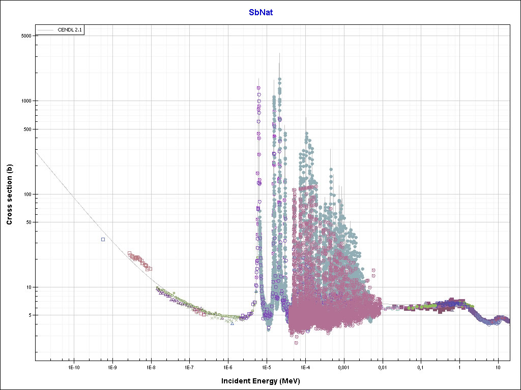Click the 1E-7 x-axis tick label

(x=189, y=367)
